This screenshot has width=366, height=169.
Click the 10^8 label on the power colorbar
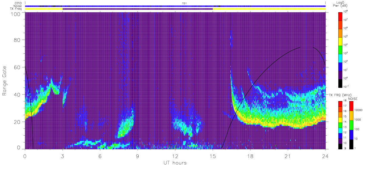point(346,11)
